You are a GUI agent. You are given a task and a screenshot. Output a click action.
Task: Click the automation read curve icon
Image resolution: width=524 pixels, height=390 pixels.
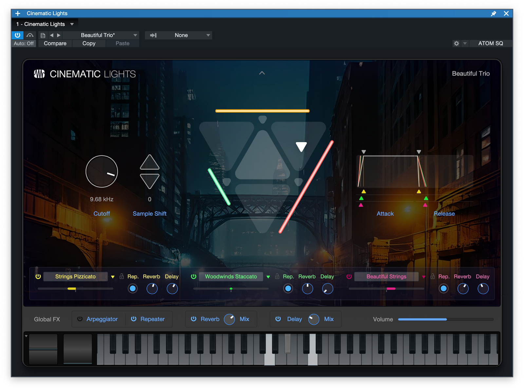pyautogui.click(x=30, y=35)
